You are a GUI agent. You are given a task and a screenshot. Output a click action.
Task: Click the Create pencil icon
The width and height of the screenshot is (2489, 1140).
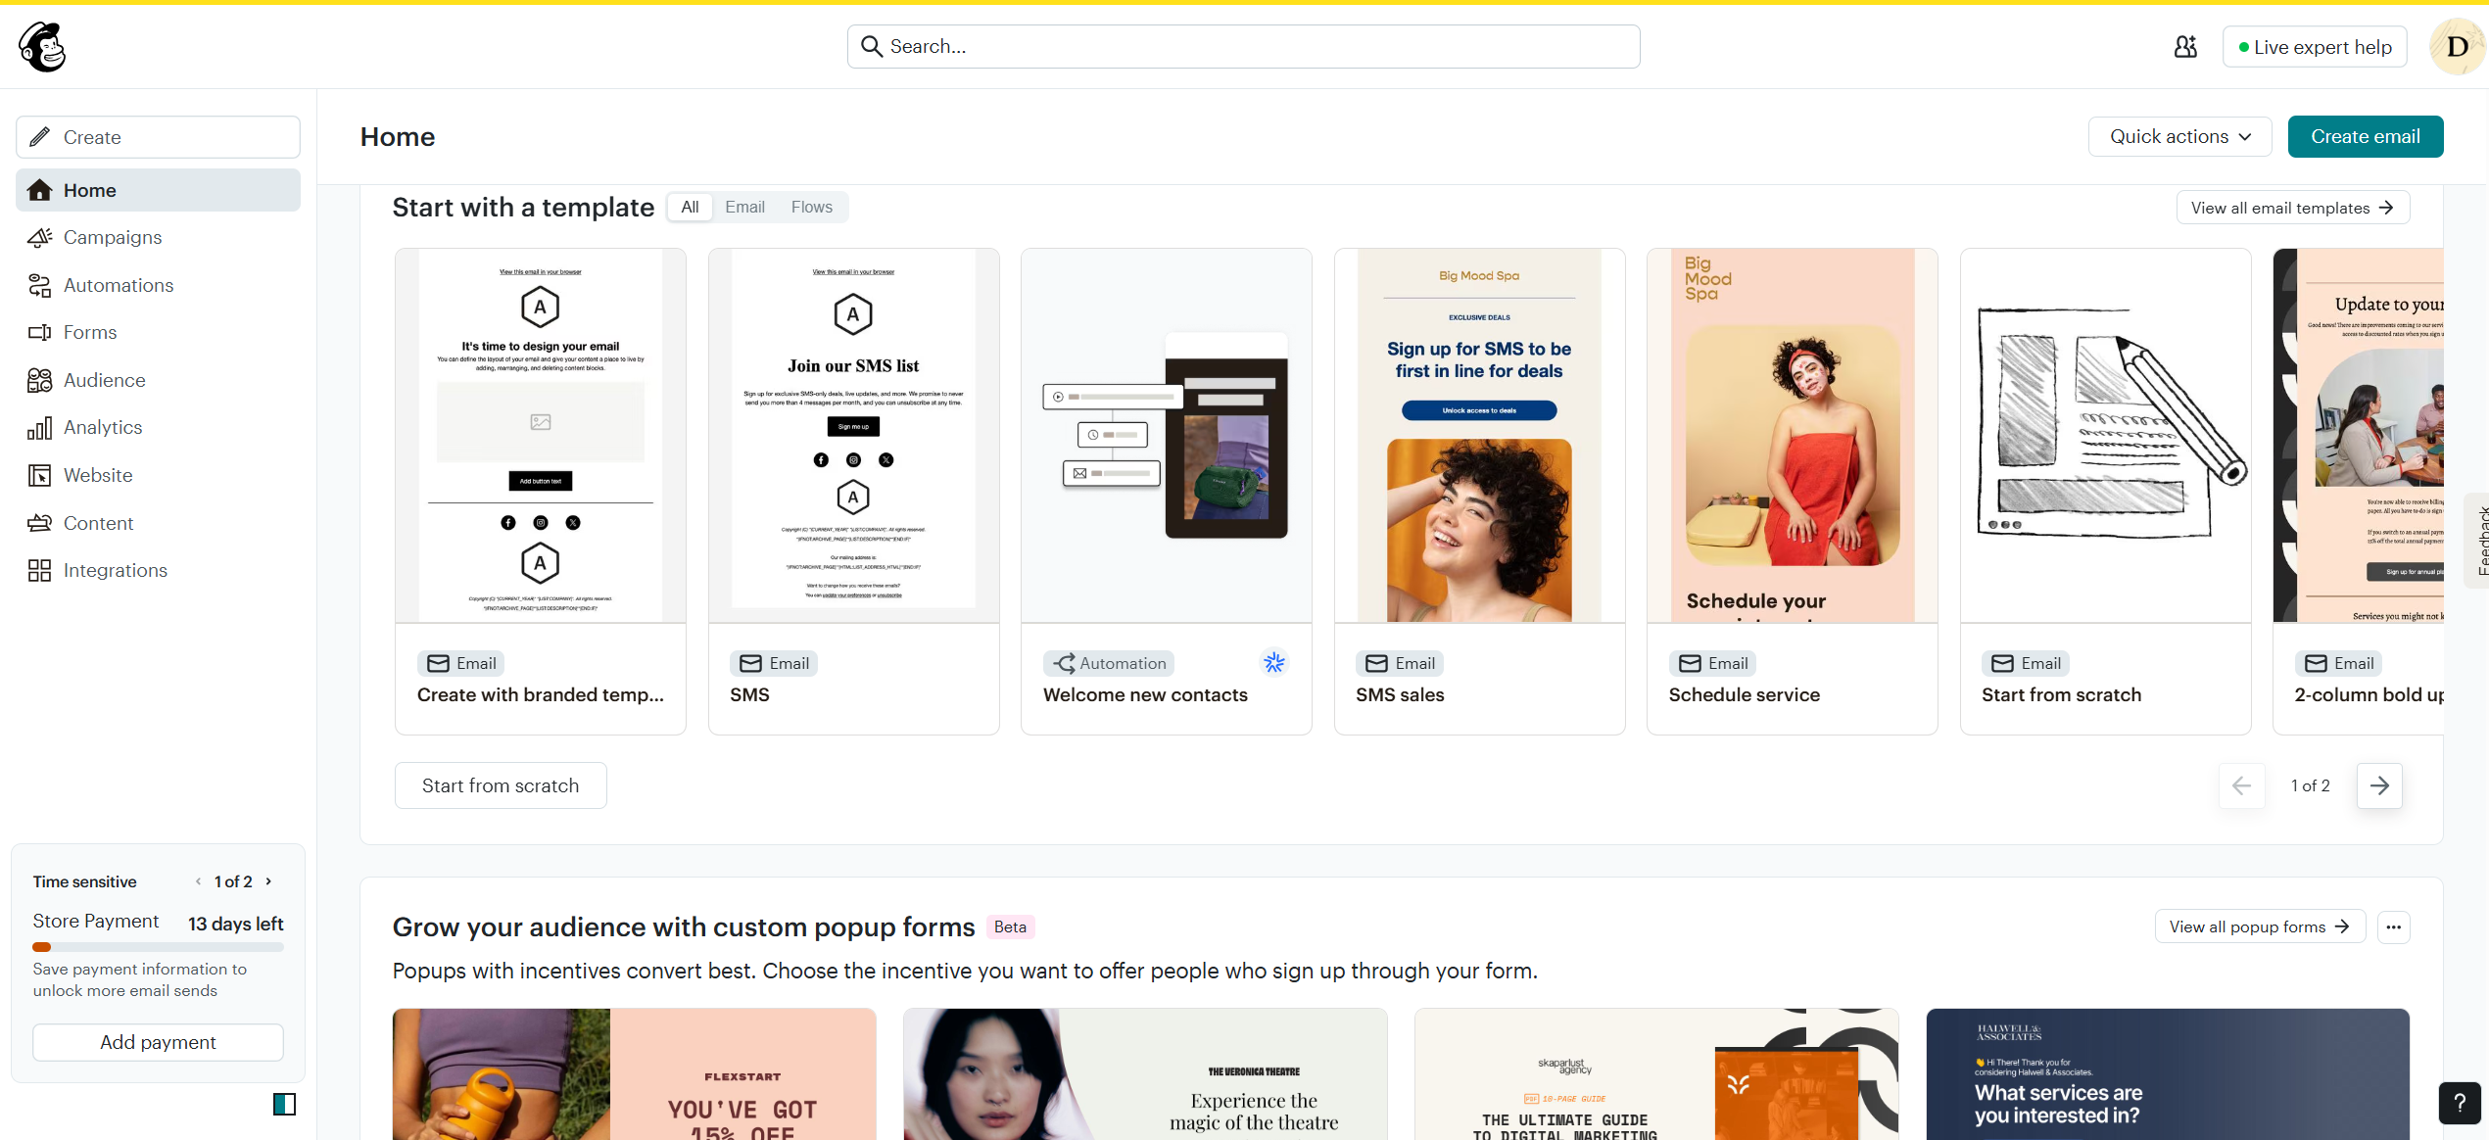39,137
